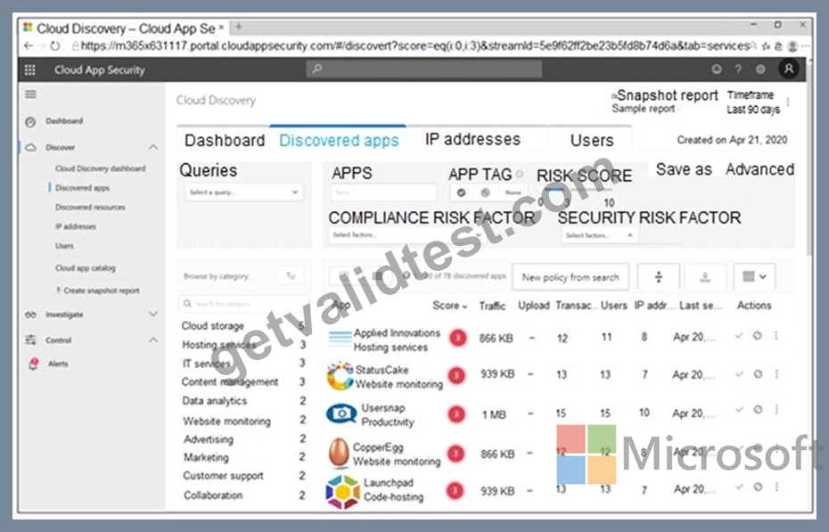Click the Alerts bell icon
Viewport: 829px width, 532px height.
(x=33, y=364)
